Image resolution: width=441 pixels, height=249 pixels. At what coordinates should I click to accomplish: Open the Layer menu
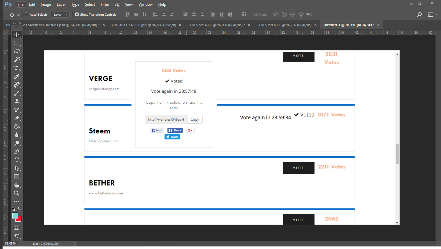[61, 4]
